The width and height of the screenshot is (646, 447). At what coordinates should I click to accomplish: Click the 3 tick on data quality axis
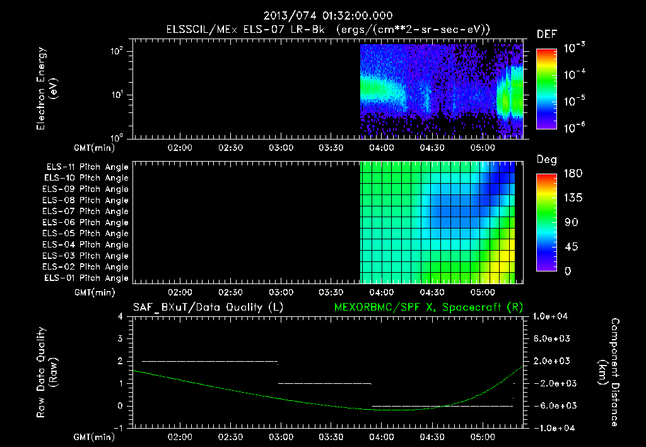click(x=120, y=339)
